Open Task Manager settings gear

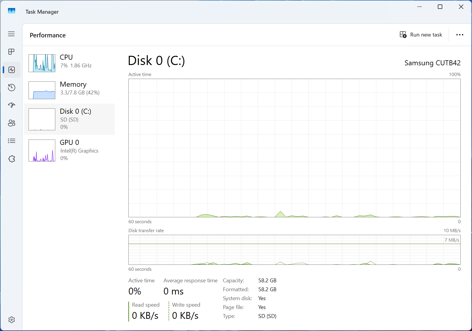click(12, 320)
